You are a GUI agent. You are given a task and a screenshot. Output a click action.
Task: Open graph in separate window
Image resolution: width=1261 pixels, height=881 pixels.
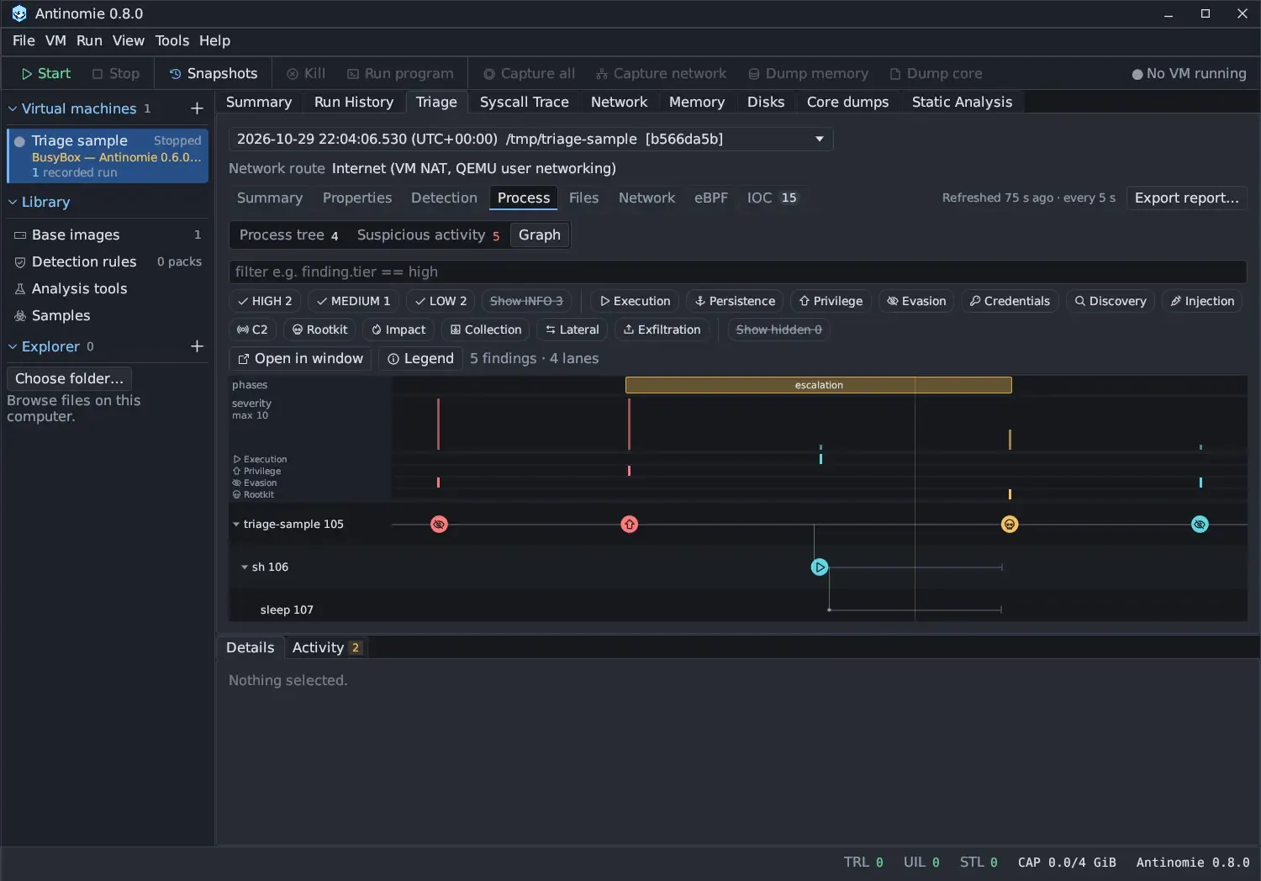point(300,359)
